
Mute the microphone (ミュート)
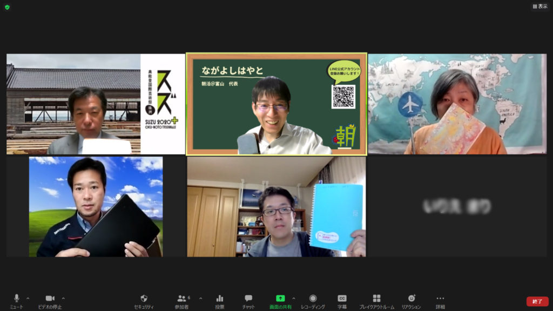(16, 299)
